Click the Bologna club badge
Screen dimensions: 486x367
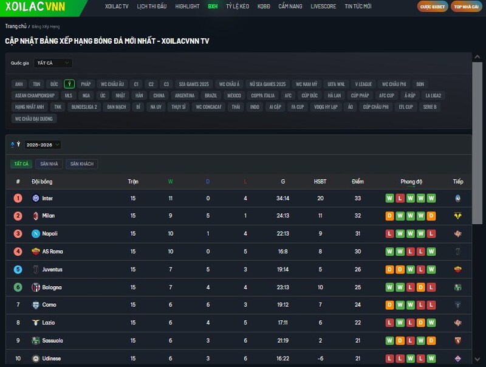tap(35, 287)
